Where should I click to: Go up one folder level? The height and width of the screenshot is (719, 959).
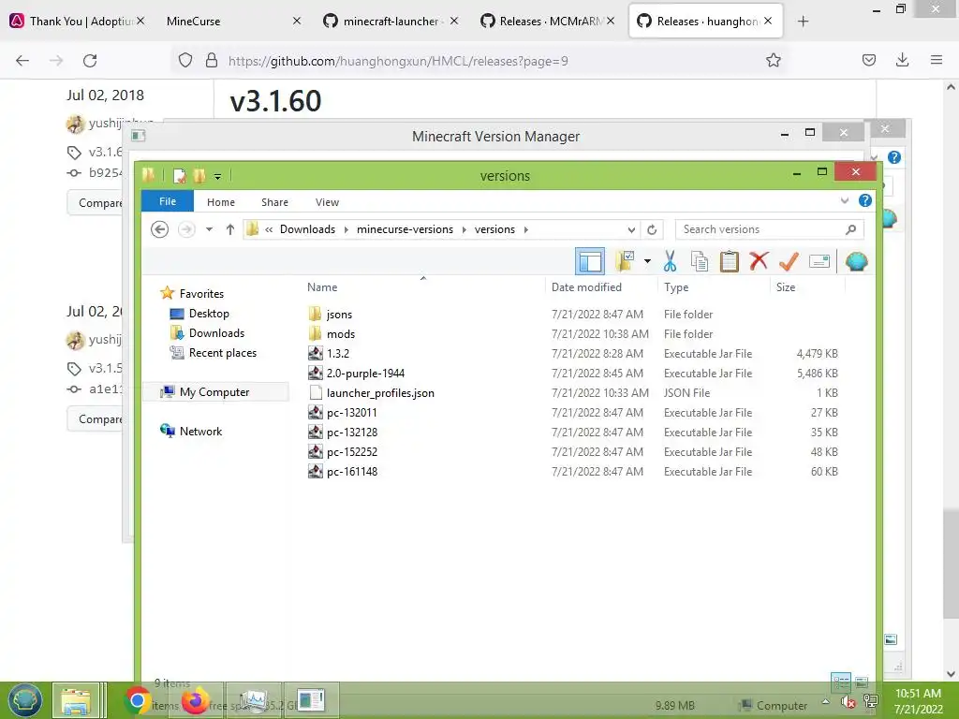click(230, 229)
